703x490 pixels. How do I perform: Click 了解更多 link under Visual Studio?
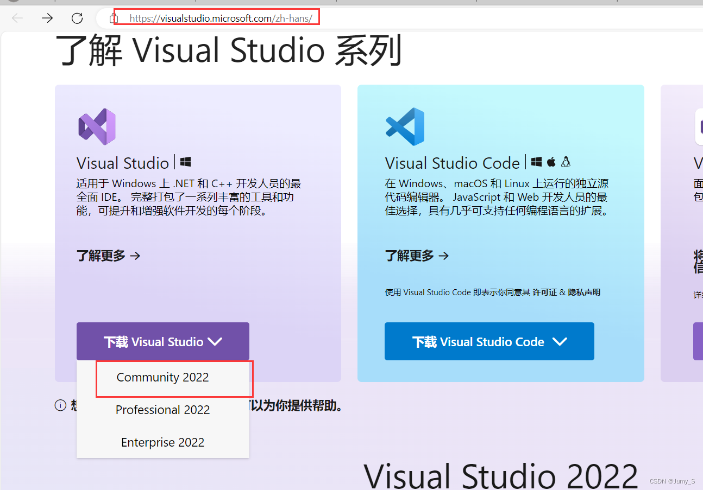tap(109, 256)
